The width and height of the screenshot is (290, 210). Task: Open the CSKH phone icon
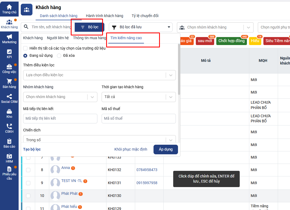pos(9,126)
